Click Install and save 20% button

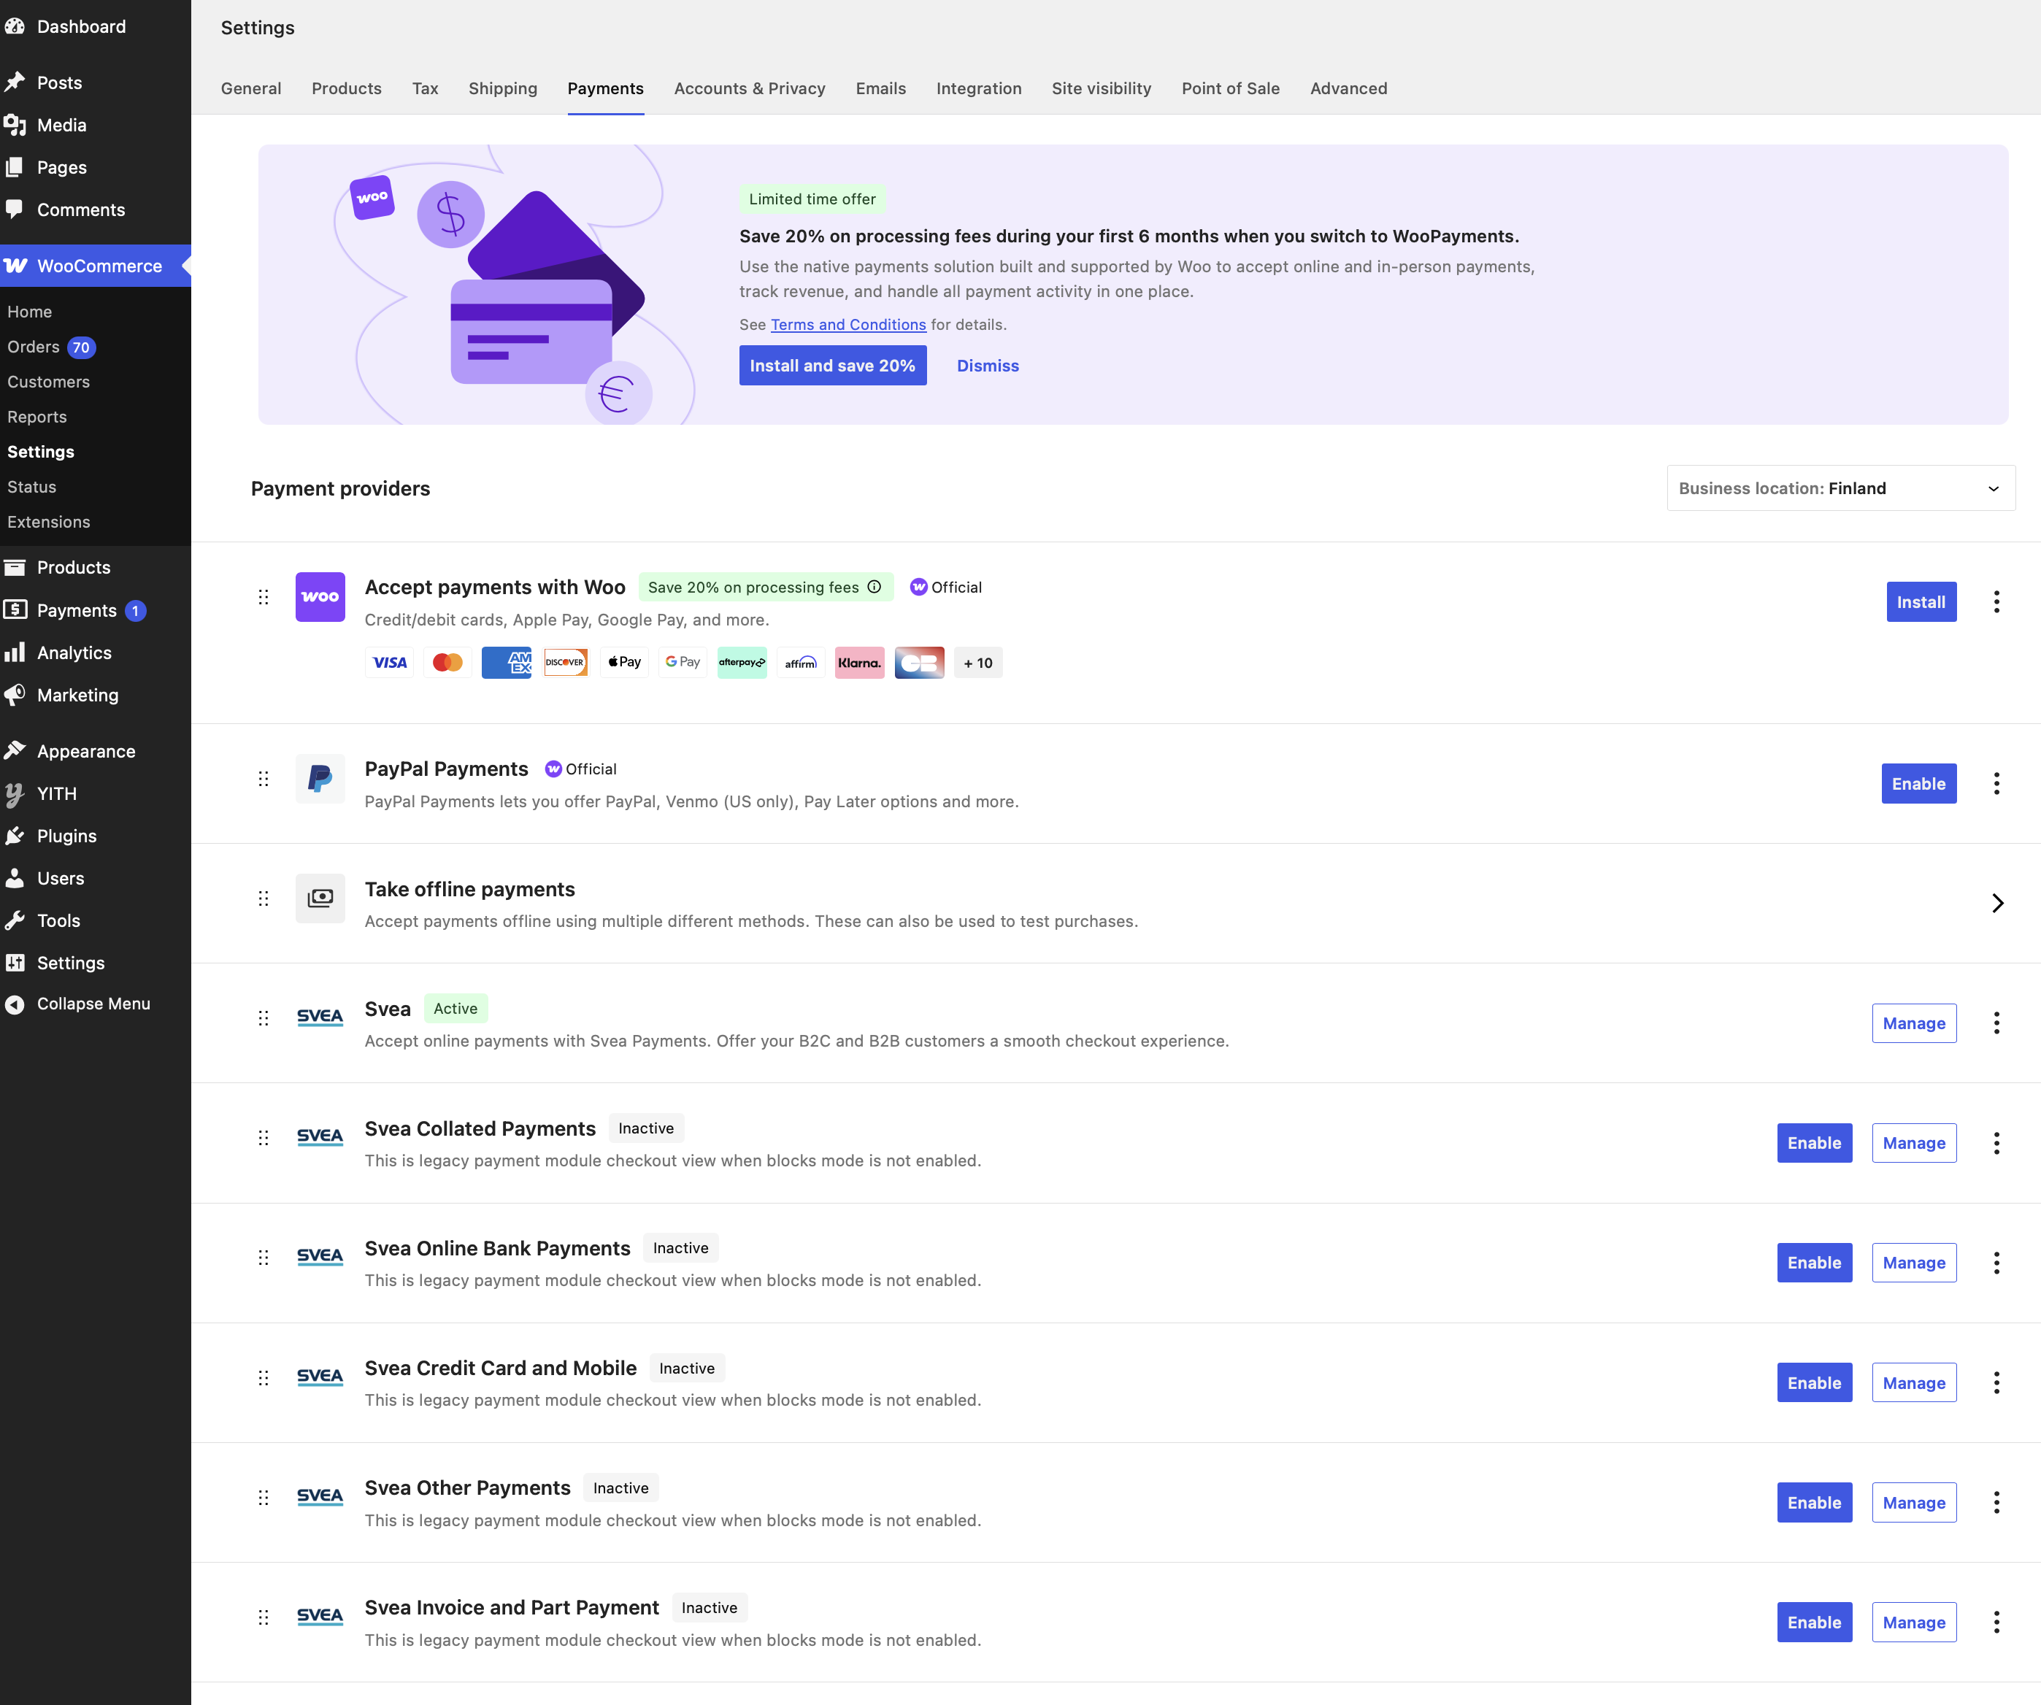pyautogui.click(x=833, y=365)
